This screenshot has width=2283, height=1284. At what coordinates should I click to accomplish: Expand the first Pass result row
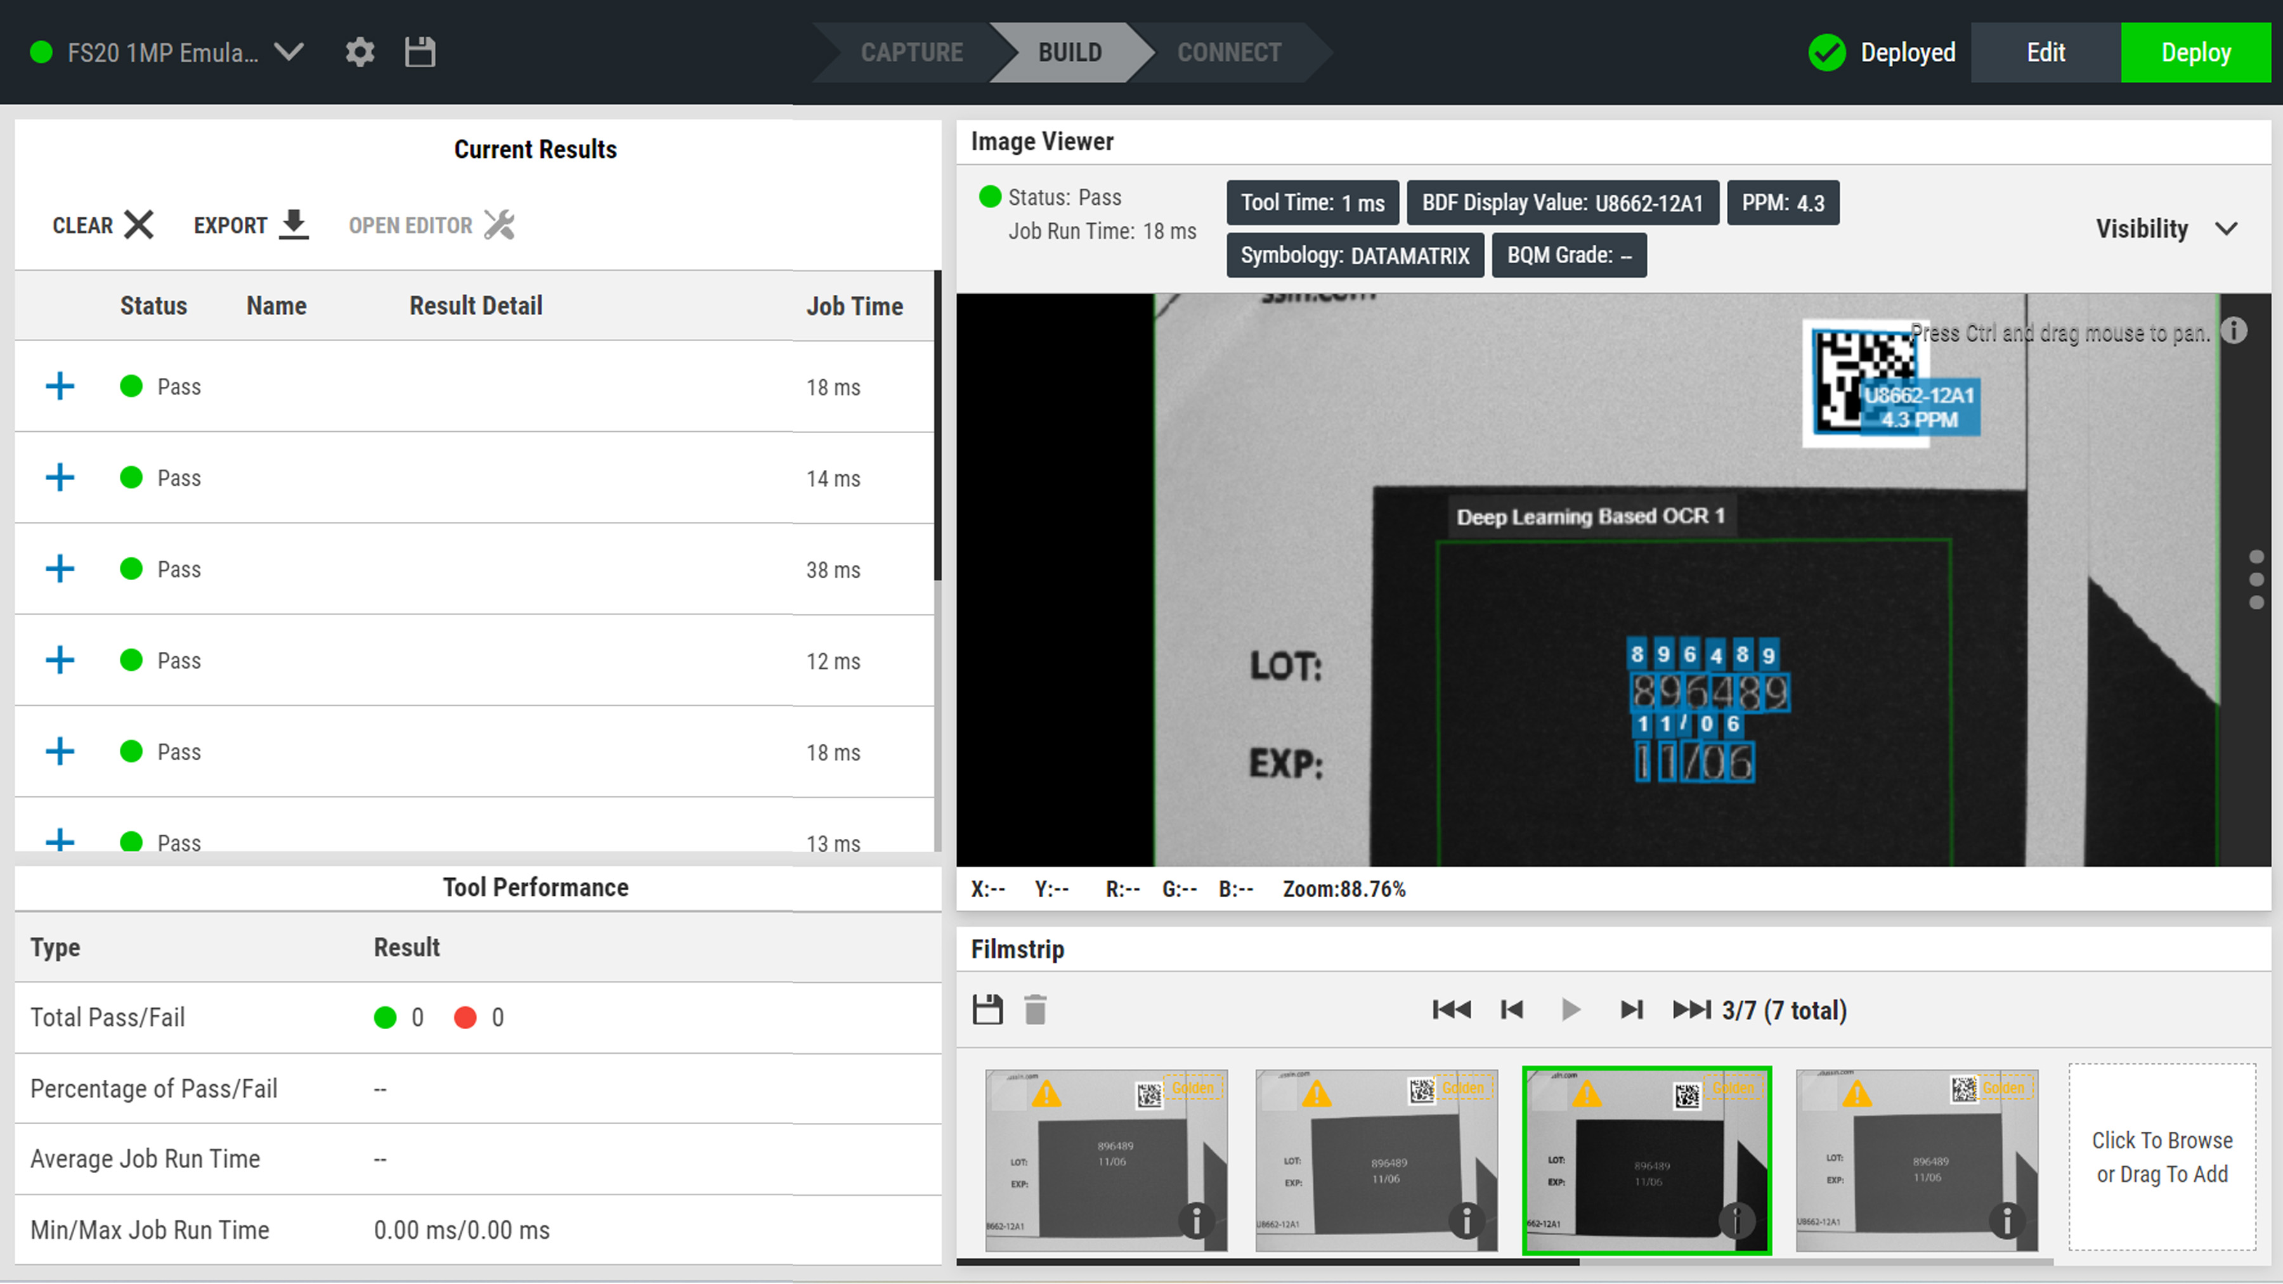[x=60, y=386]
